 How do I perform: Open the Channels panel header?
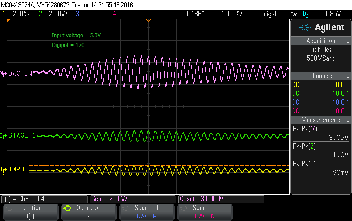click(x=321, y=76)
